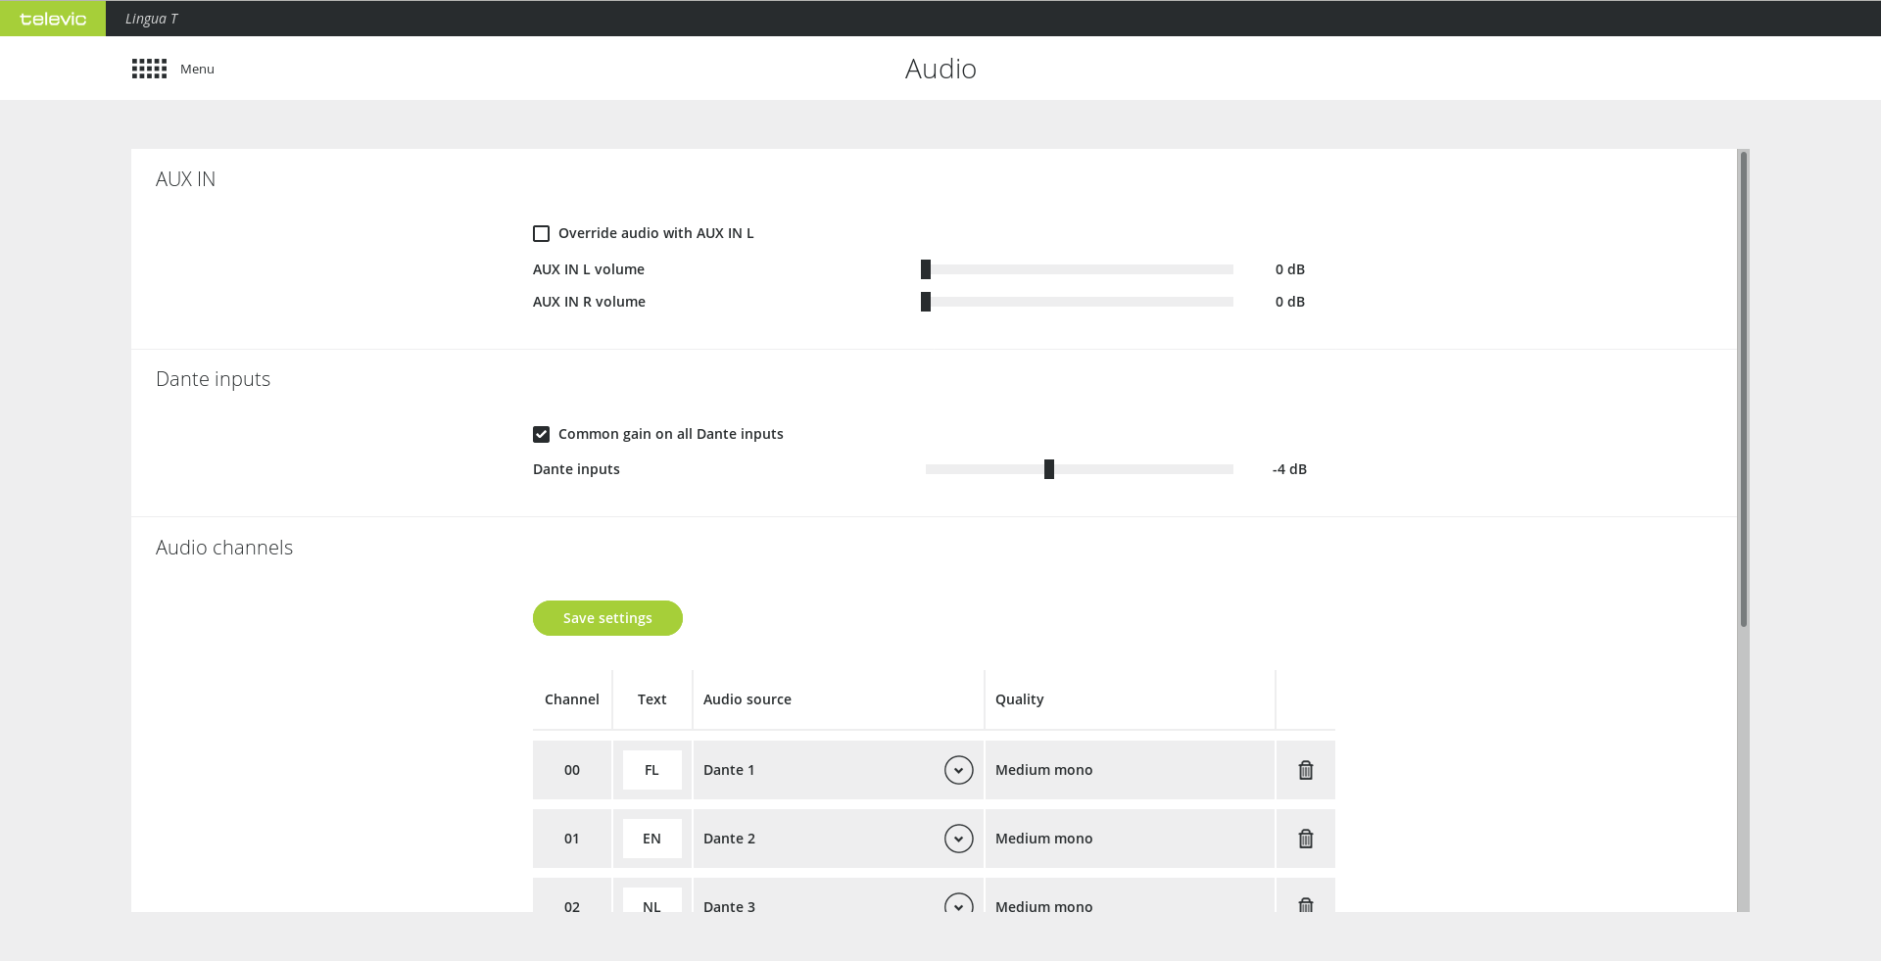The width and height of the screenshot is (1881, 961).
Task: Delete channel 00 with trash icon
Action: point(1305,770)
